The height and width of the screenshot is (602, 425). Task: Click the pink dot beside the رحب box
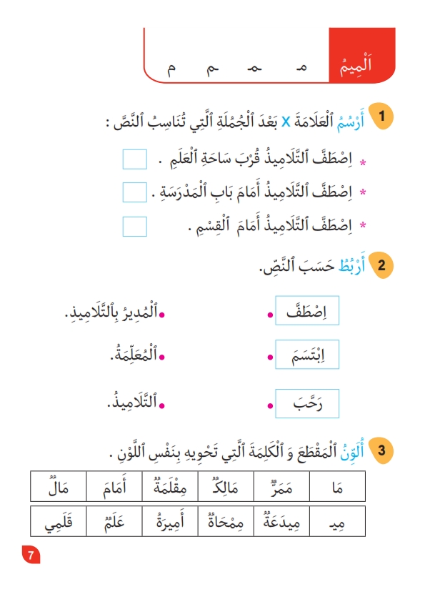(x=270, y=406)
